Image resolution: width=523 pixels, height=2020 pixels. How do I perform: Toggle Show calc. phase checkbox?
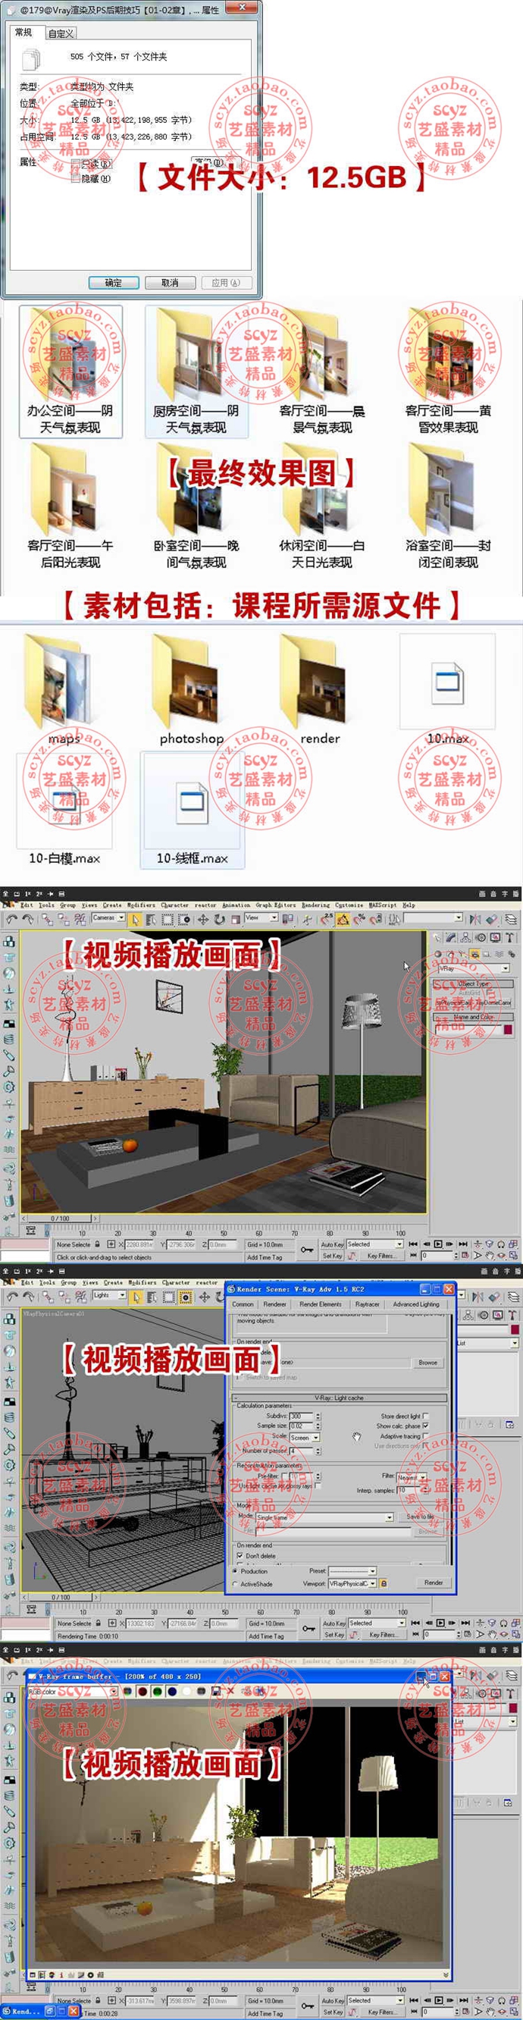pyautogui.click(x=426, y=1426)
